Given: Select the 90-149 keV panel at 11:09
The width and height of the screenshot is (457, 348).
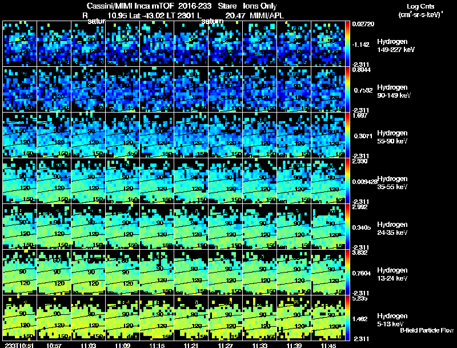Looking at the screenshot, I should point(123,89).
